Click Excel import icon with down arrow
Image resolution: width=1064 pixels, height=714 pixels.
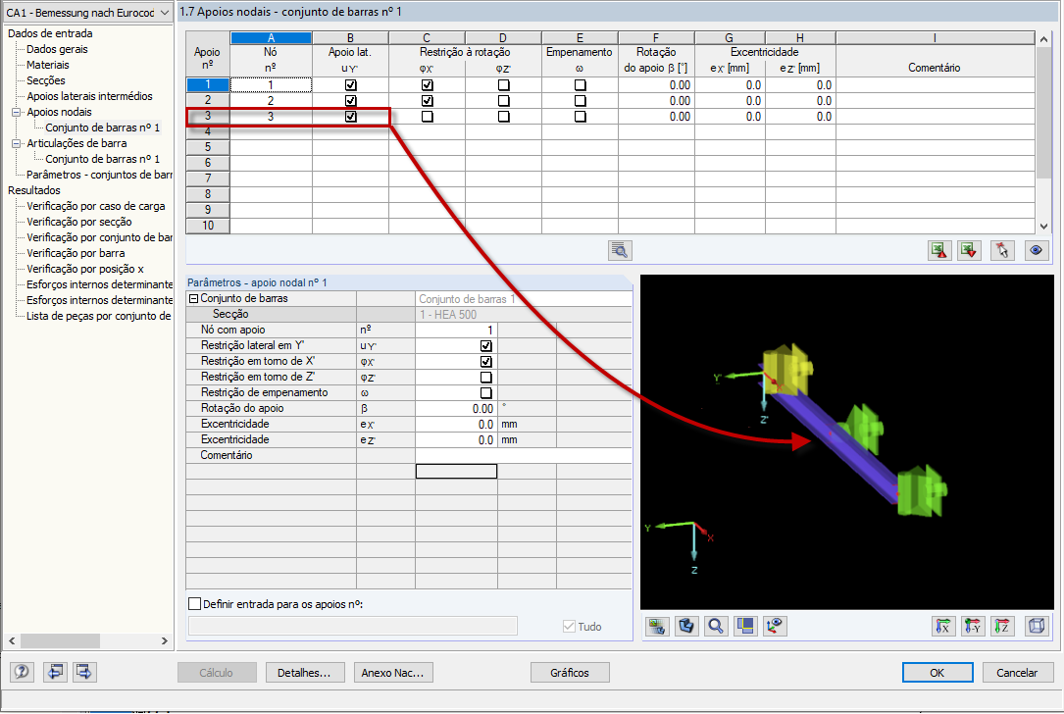pos(969,250)
